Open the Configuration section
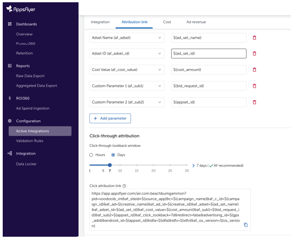Image resolution: width=291 pixels, height=239 pixels. click(x=28, y=121)
